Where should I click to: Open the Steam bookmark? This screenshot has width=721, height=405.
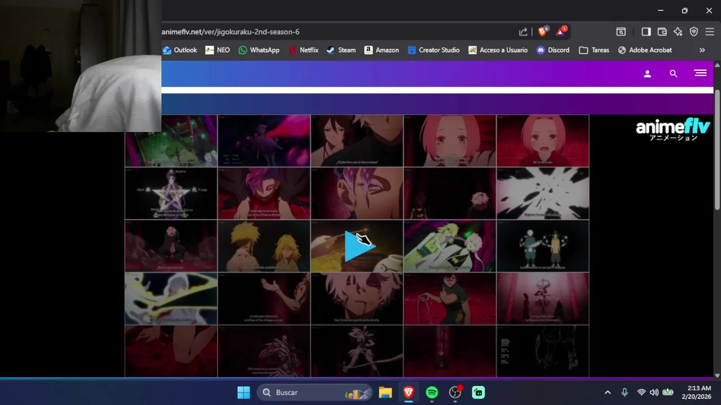pos(341,50)
